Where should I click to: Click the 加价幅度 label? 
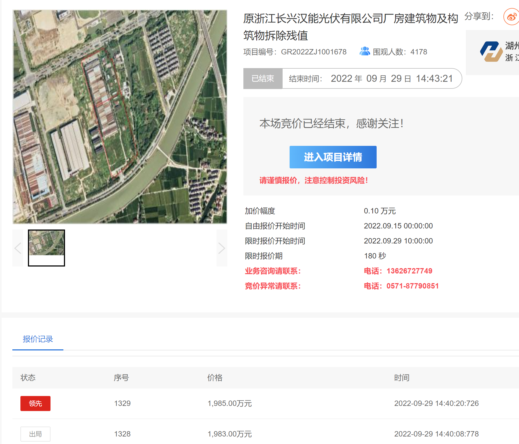click(x=260, y=211)
